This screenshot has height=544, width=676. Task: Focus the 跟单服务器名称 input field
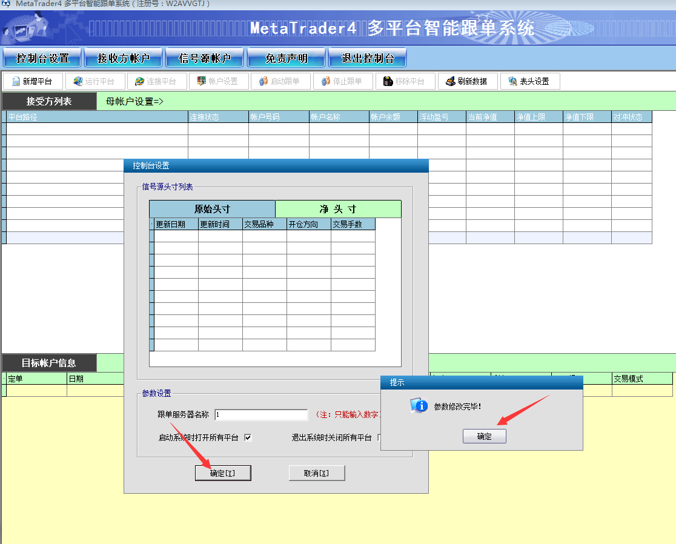(261, 415)
